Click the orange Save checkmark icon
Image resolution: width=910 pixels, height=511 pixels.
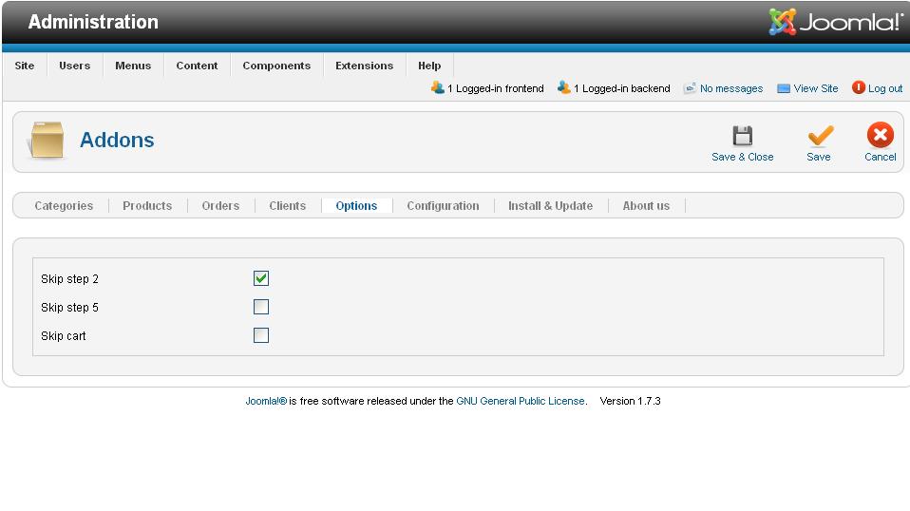pos(820,136)
